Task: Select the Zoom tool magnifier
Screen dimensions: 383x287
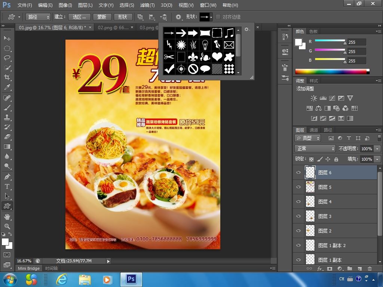Action: pos(7,226)
